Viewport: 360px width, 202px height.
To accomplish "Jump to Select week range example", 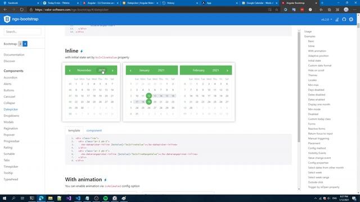I will coord(318,177).
